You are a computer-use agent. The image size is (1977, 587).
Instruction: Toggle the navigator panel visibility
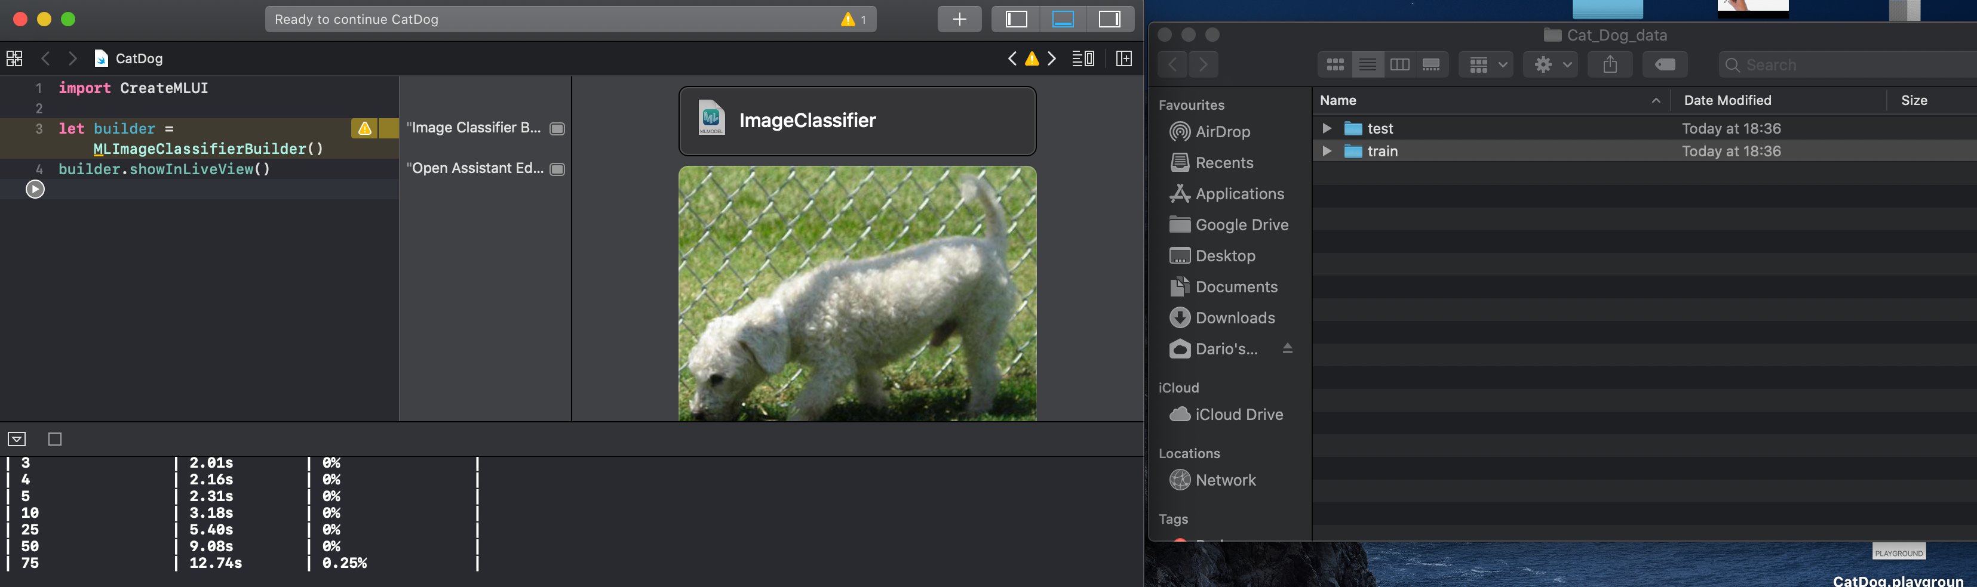tap(1016, 19)
